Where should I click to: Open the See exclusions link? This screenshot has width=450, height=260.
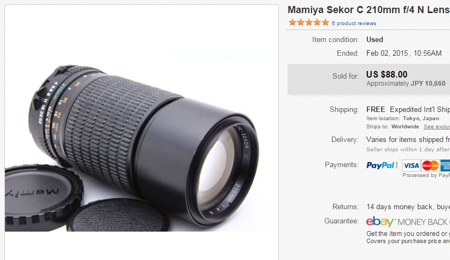(437, 126)
